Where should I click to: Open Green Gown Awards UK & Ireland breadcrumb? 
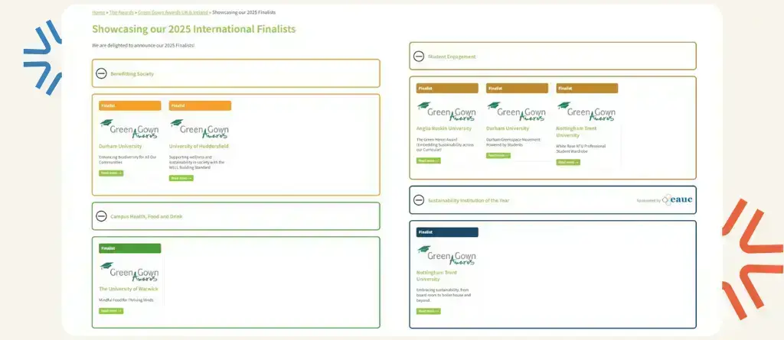coord(172,12)
